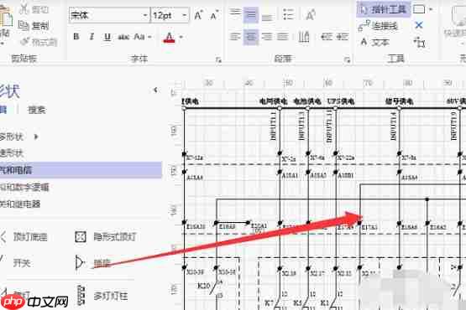Increase font size with the larger A icon

pos(198,15)
